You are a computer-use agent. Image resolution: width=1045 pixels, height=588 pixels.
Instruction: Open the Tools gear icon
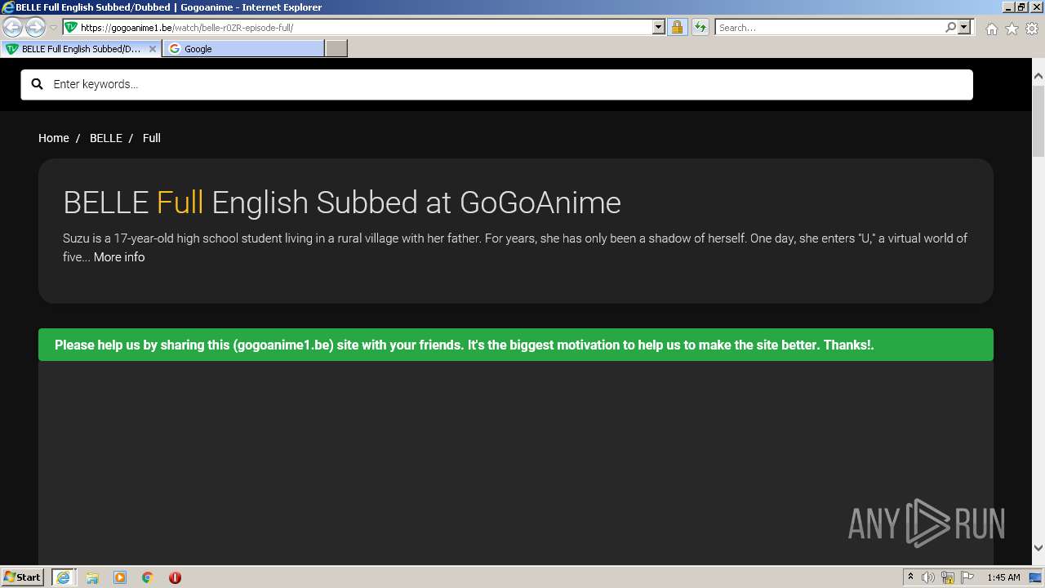click(1032, 29)
